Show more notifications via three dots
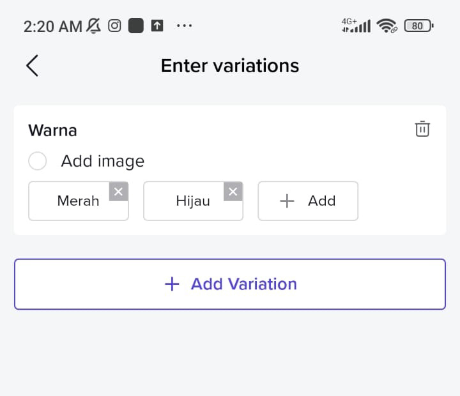Viewport: 460px width, 396px height. click(184, 26)
